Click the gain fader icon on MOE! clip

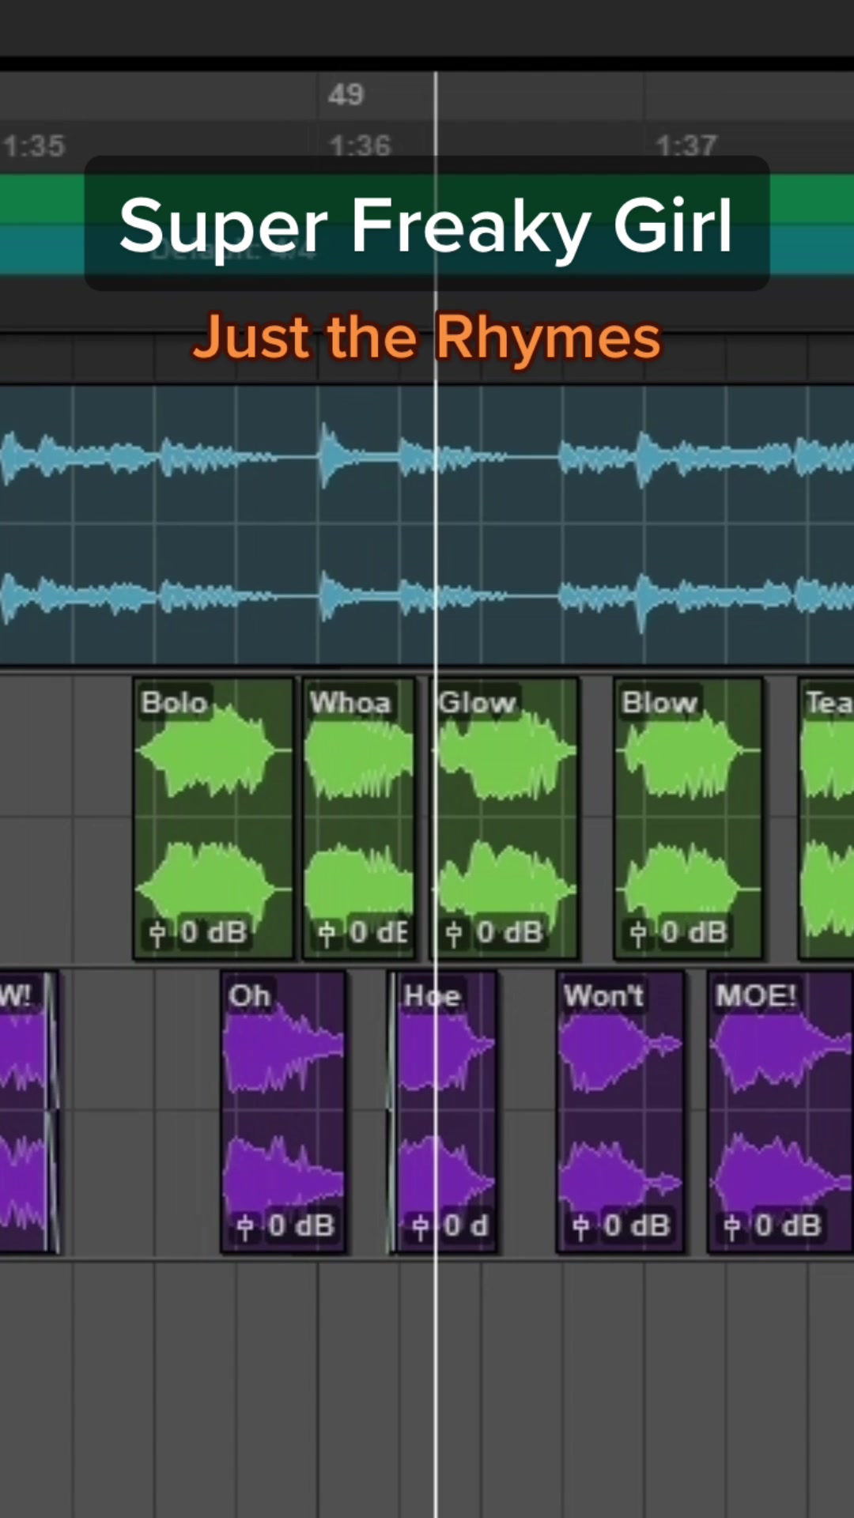(731, 1227)
